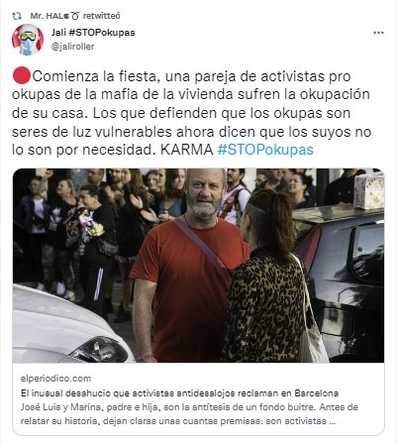
Task: Click the elperiodico.com source domain
Action: 55,379
